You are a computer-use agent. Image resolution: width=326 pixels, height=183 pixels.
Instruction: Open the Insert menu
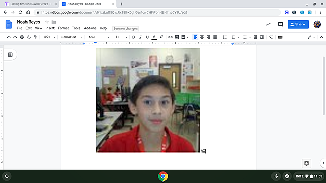tap(50, 28)
